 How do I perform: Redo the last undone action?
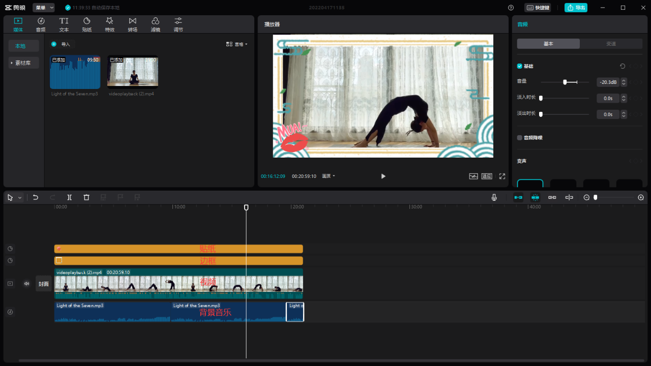52,197
